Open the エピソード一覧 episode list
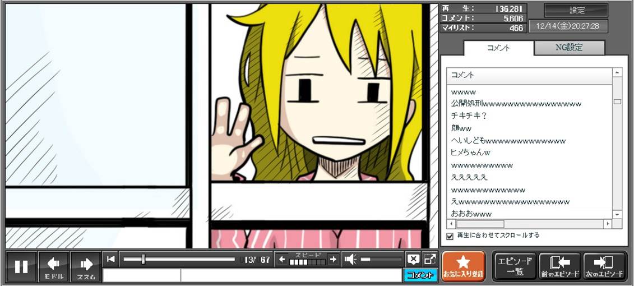This screenshot has height=286, width=634. click(x=515, y=266)
